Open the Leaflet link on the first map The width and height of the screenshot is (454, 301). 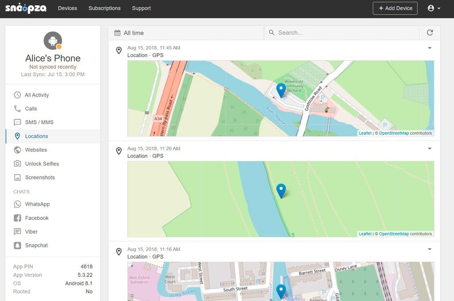365,133
